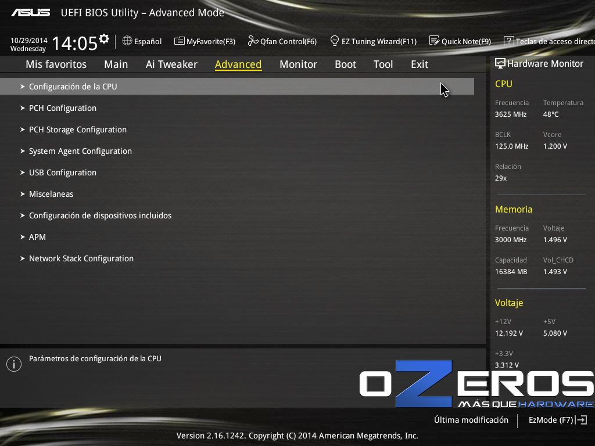Expand the Network Stack Configuration arrow
Image resolution: width=595 pixels, height=446 pixels.
point(23,258)
